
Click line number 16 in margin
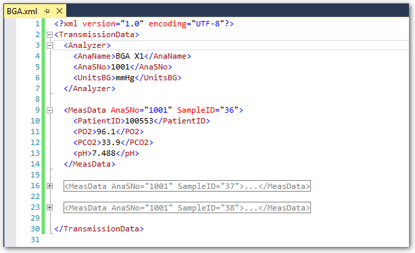(35, 186)
